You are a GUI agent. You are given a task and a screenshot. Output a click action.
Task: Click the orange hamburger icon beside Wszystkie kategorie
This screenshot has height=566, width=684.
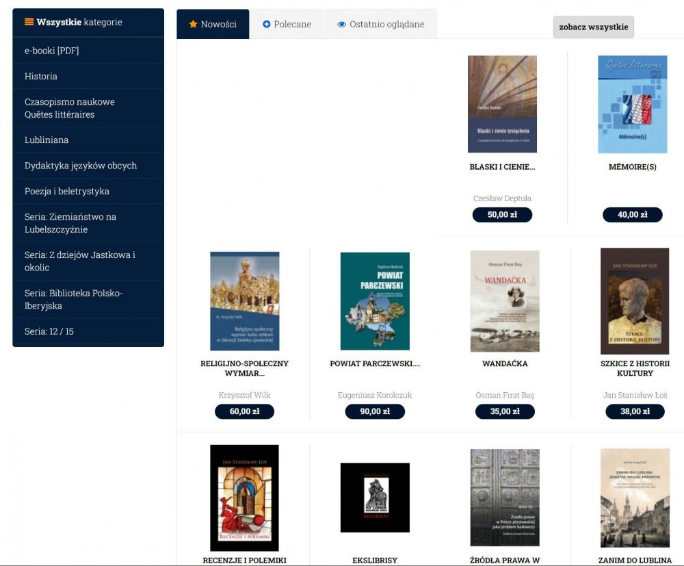[x=29, y=22]
